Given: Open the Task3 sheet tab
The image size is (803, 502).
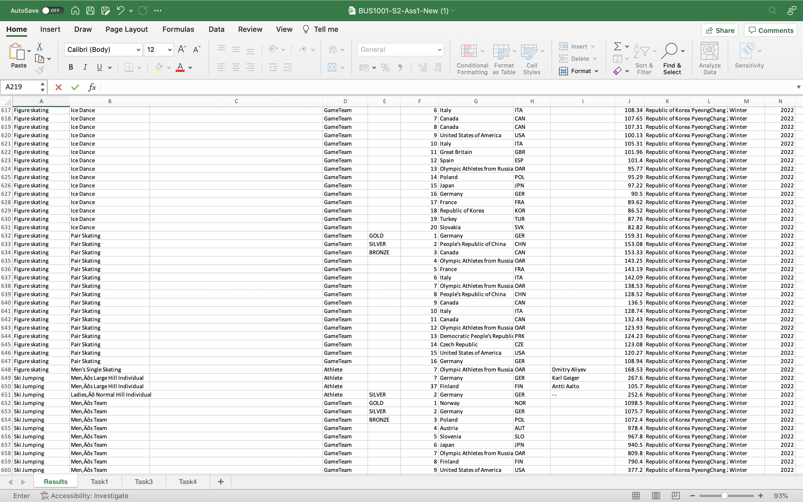Looking at the screenshot, I should tap(143, 481).
